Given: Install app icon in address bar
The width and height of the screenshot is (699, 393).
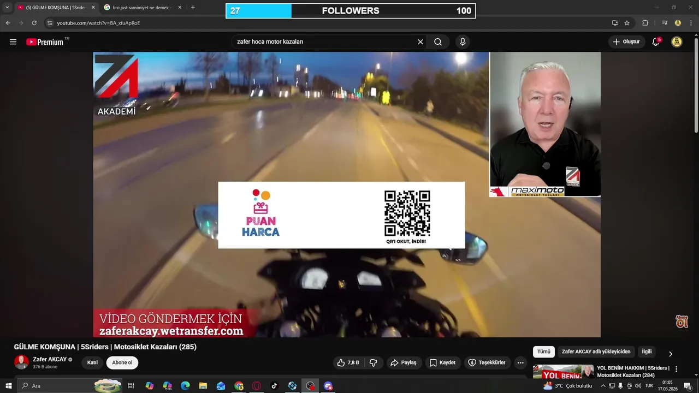Looking at the screenshot, I should tap(615, 23).
